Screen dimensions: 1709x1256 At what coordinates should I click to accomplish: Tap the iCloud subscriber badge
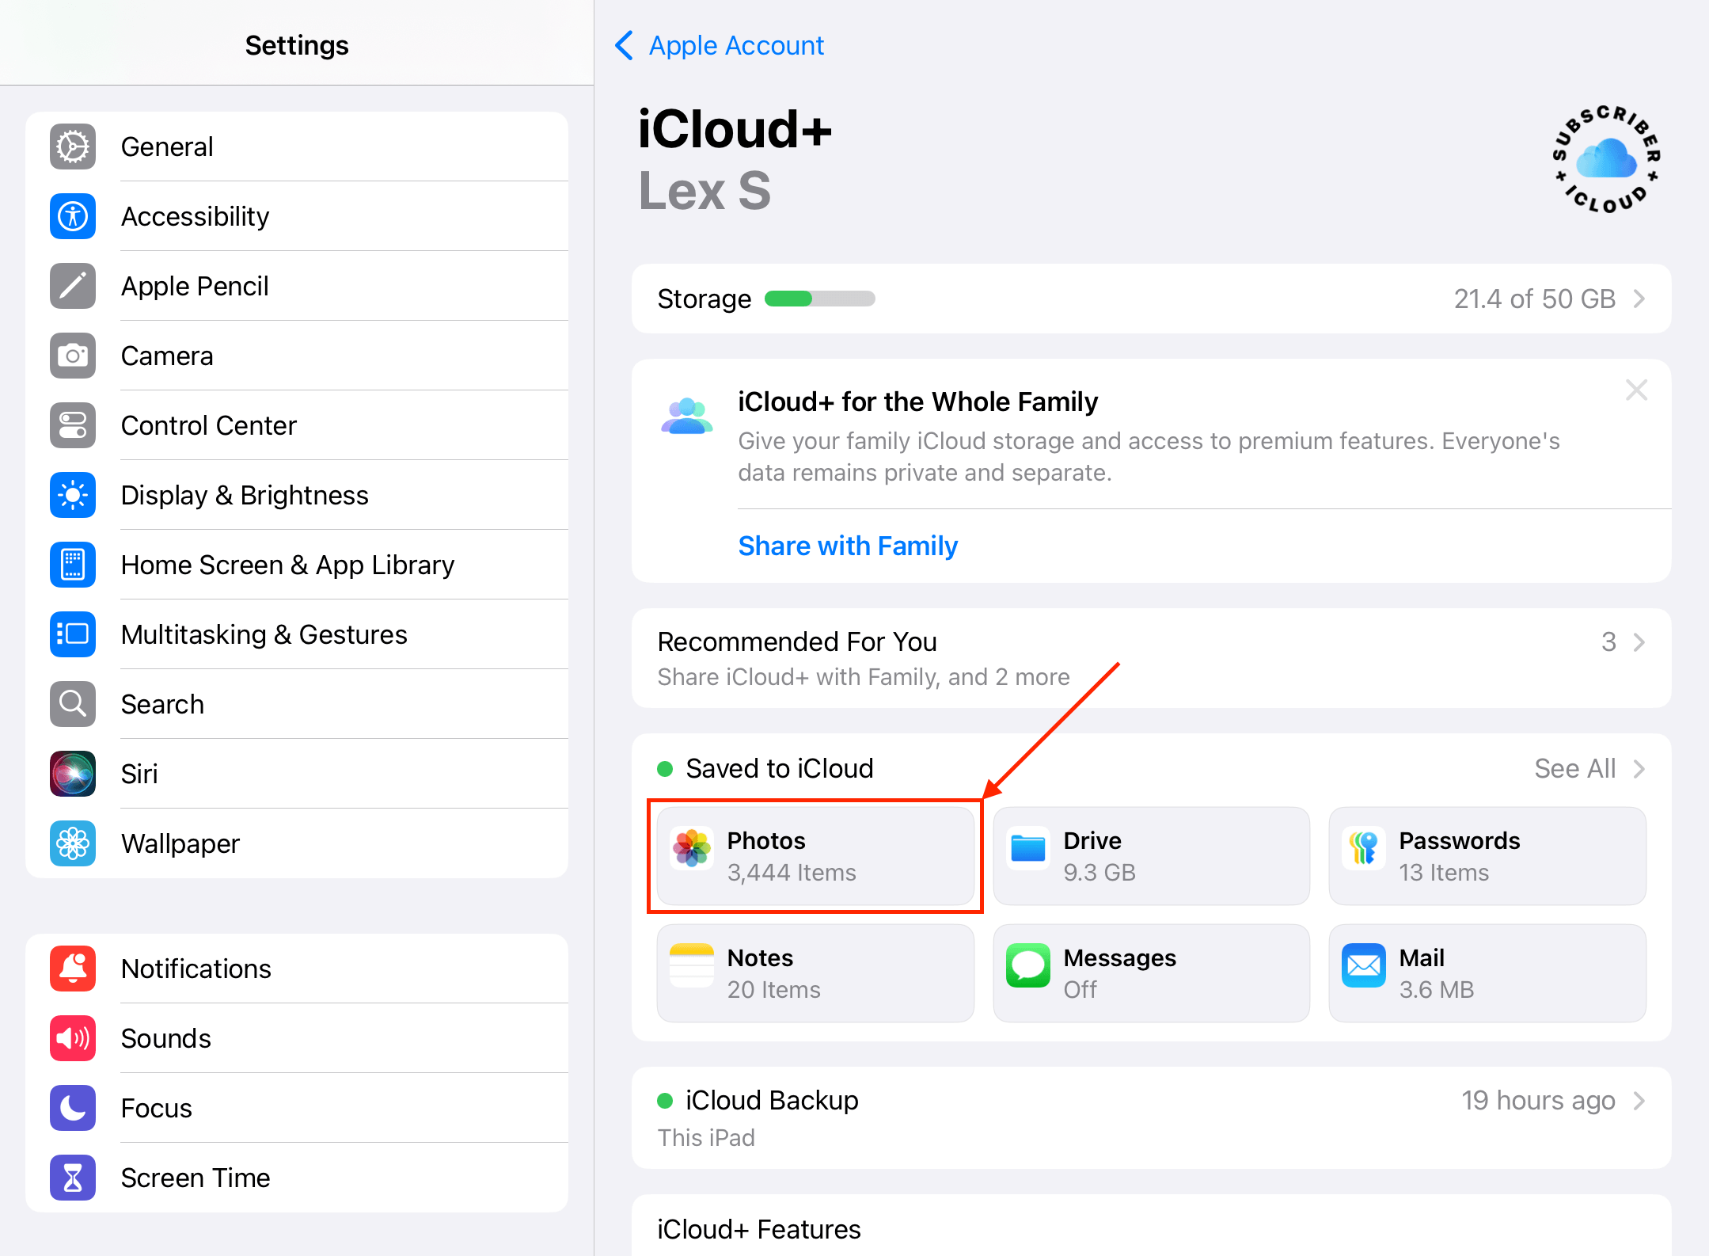click(1606, 159)
